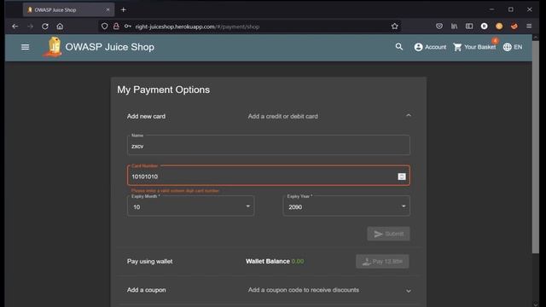
Task: Open the Expiry Year dropdown
Action: click(x=346, y=206)
